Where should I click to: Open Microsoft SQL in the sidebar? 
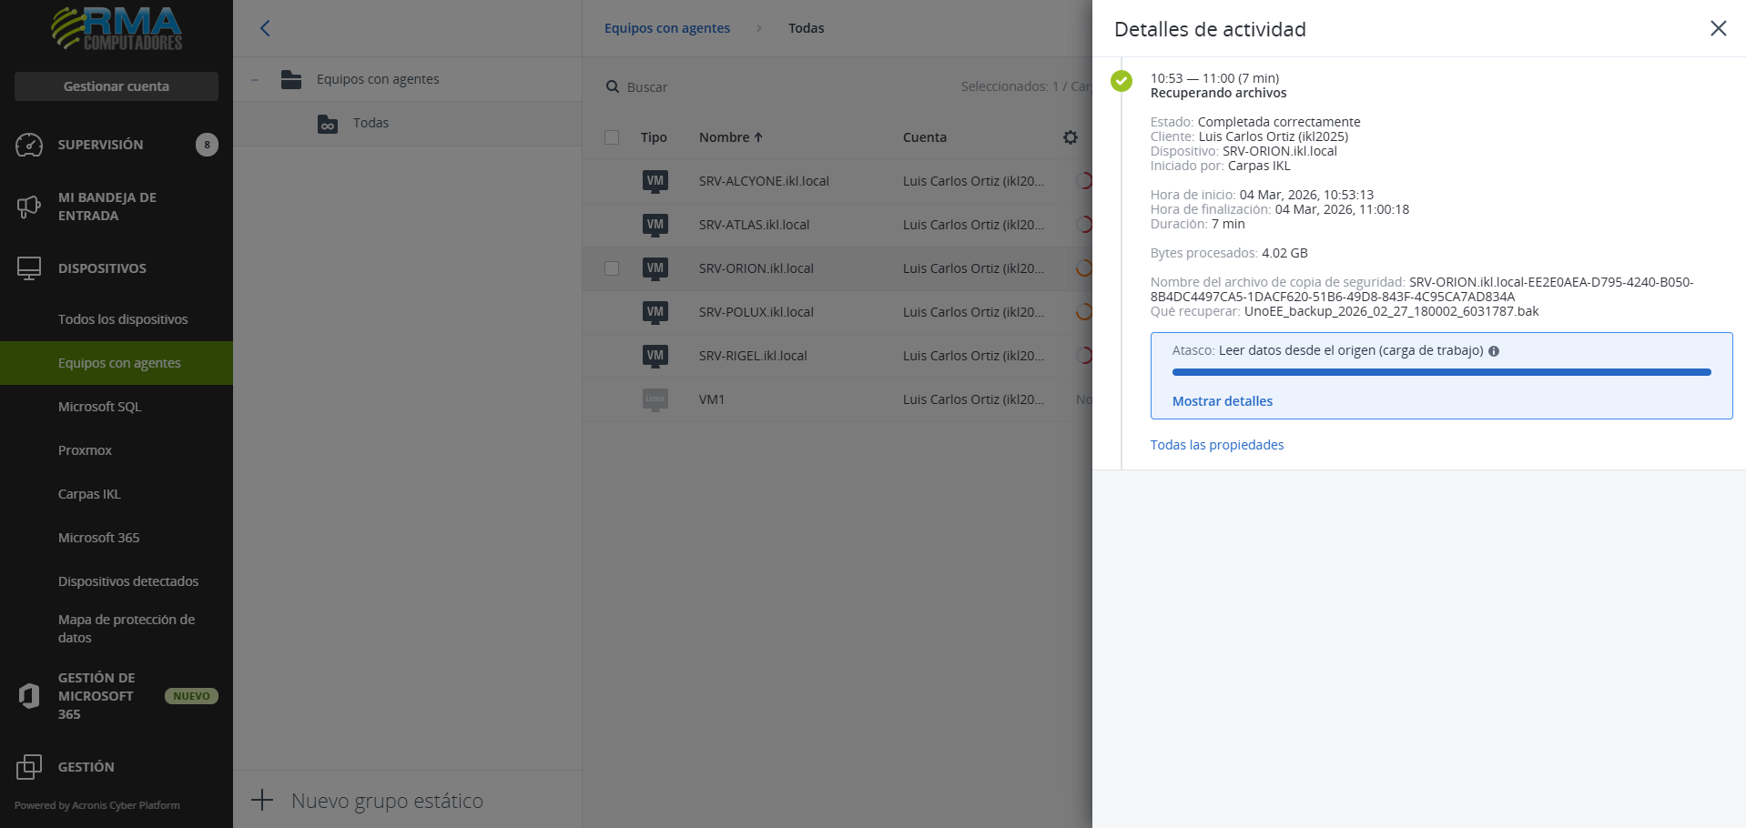pyautogui.click(x=100, y=407)
